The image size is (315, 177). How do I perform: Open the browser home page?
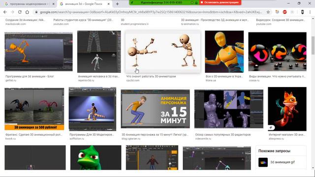27,12
